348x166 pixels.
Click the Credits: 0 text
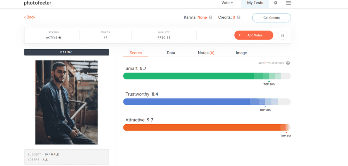(x=227, y=17)
